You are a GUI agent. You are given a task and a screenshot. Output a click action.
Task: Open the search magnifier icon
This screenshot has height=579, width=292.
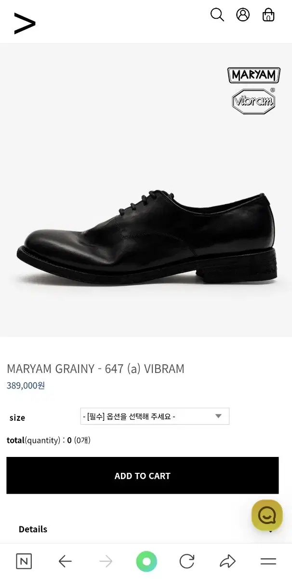click(217, 15)
